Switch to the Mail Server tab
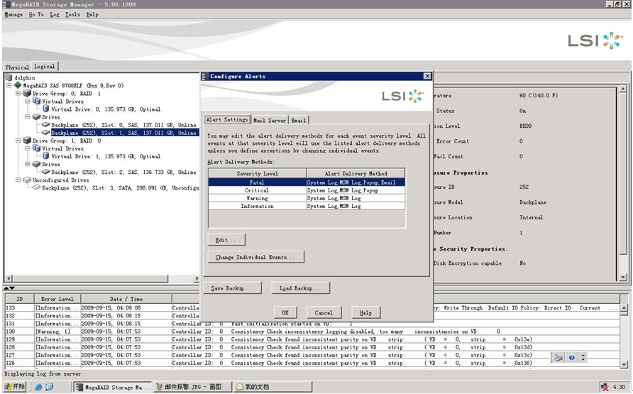Screen dimensions: 633x394 pyautogui.click(x=270, y=120)
